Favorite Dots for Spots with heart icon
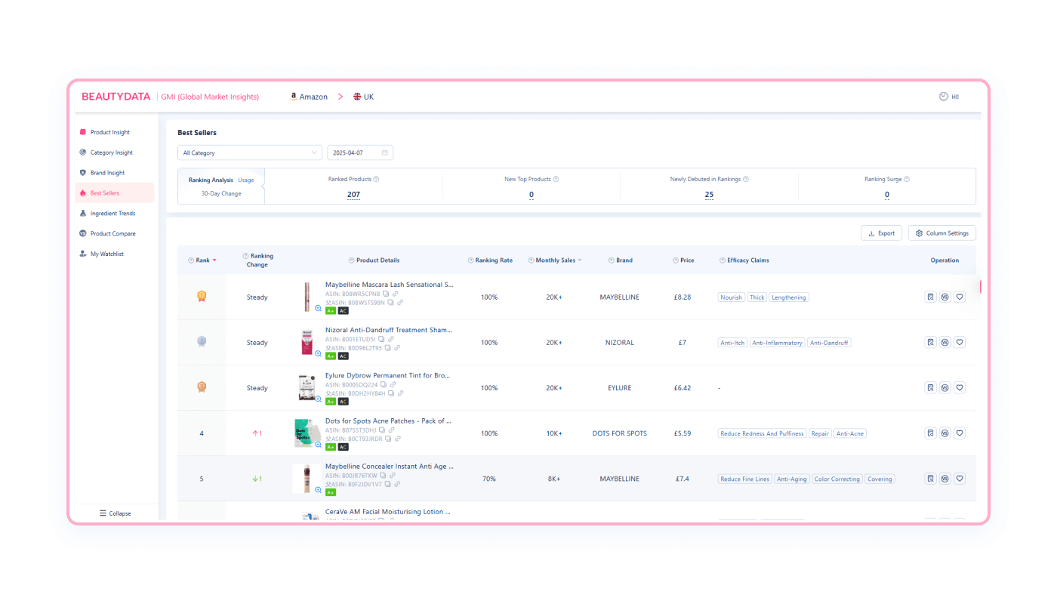The height and width of the screenshot is (604, 1057). [960, 433]
